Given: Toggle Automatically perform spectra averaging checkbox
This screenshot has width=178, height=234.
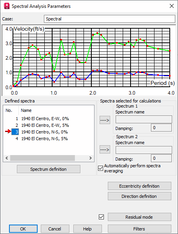Looking at the screenshot, I should click(100, 168).
